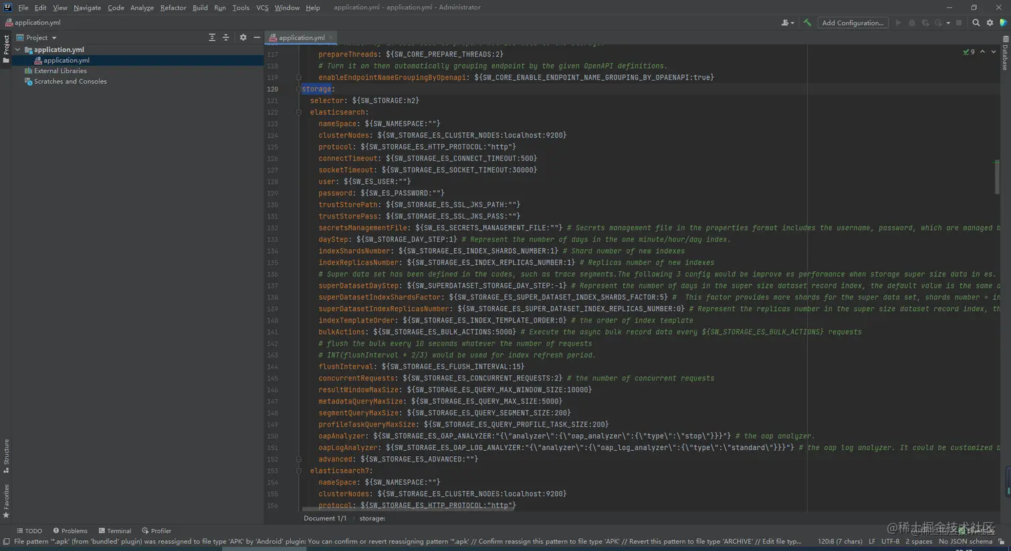Click fold marker at line 152

tap(299, 460)
